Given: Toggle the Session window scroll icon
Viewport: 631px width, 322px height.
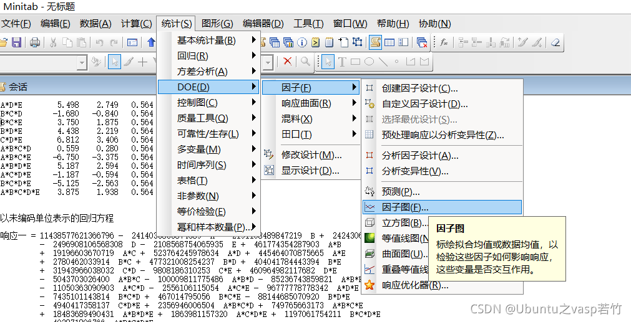Looking at the screenshot, I should [x=376, y=42].
